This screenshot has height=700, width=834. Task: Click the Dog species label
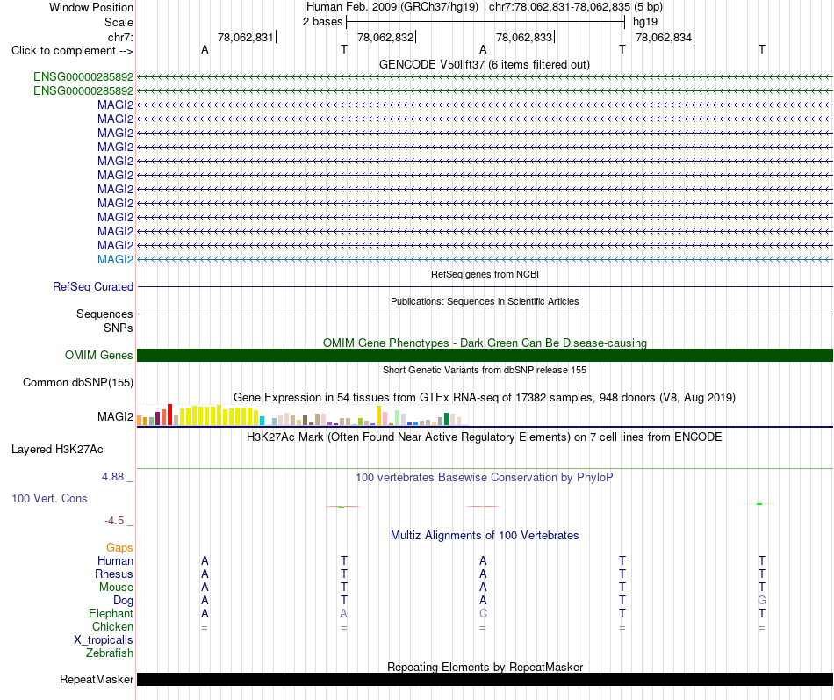pos(124,601)
